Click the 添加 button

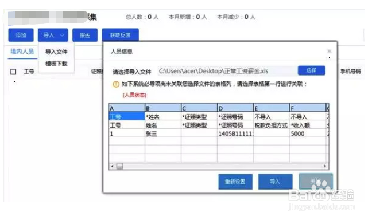21,35
